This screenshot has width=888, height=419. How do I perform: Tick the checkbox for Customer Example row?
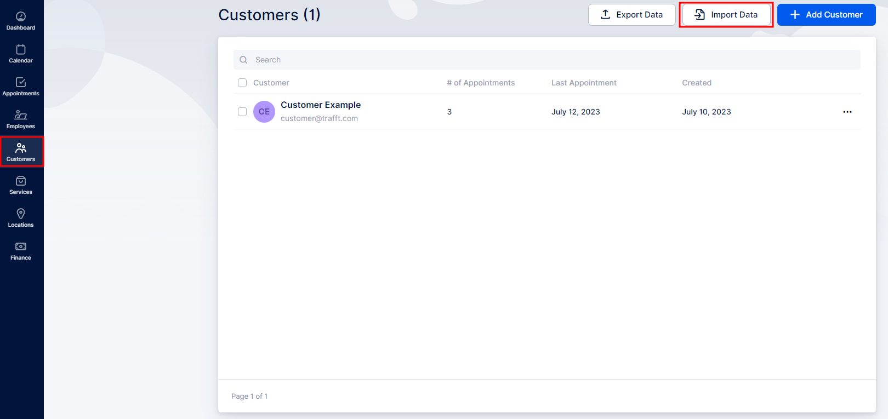[242, 112]
